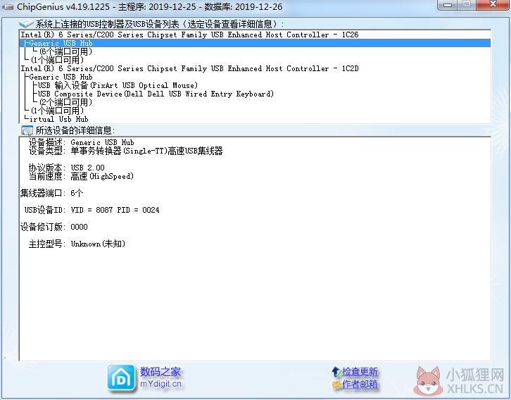Open the 检查更新 link
This screenshot has width=511, height=400.
point(360,372)
